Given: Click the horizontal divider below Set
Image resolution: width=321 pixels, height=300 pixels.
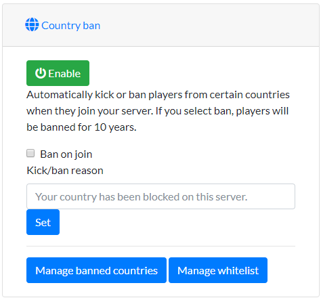Looking at the screenshot, I should click(x=160, y=246).
